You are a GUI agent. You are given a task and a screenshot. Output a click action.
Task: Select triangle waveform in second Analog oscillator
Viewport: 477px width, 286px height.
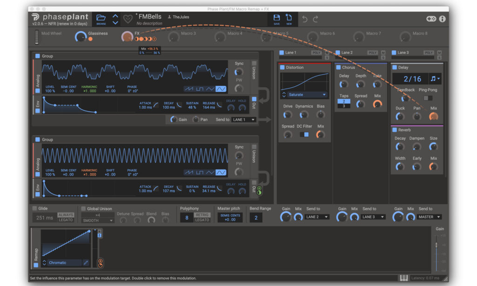(x=210, y=172)
